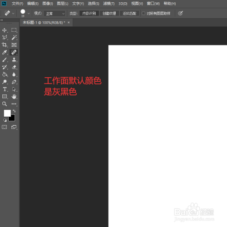
Task: Select the Hand tool
Action: [14, 97]
